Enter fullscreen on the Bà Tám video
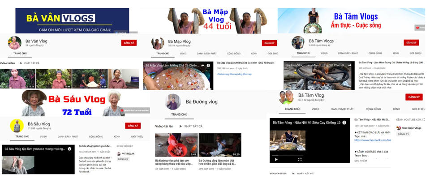430x178 pixels. point(300,159)
